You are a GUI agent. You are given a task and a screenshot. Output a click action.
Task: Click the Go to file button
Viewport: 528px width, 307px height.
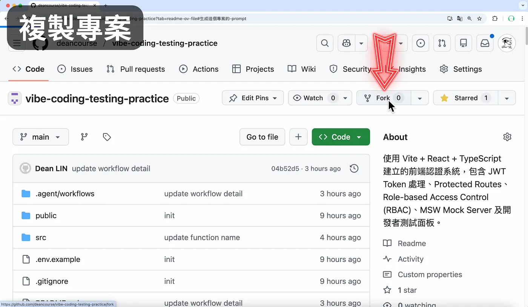262,137
